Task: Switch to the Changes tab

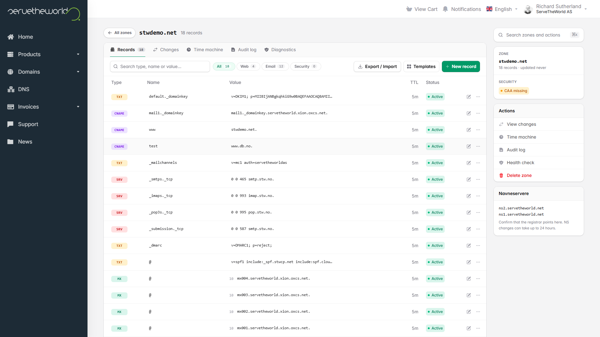Action: pyautogui.click(x=166, y=50)
